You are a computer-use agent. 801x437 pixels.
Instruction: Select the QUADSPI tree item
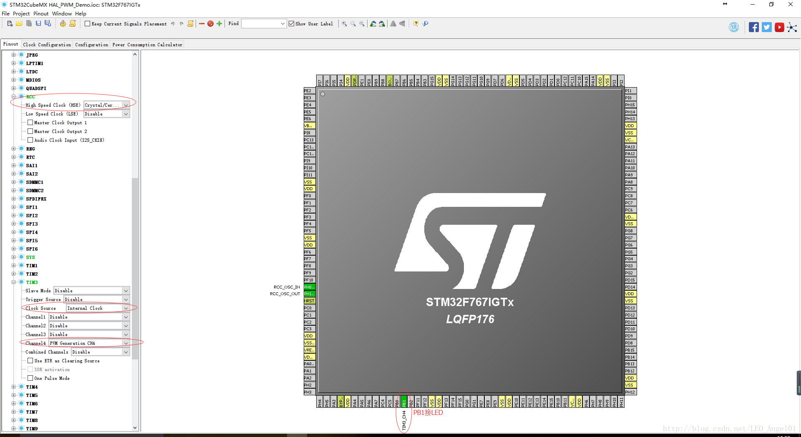point(36,88)
